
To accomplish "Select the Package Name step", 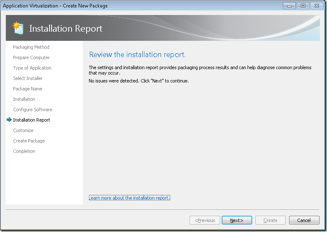I will (27, 89).
